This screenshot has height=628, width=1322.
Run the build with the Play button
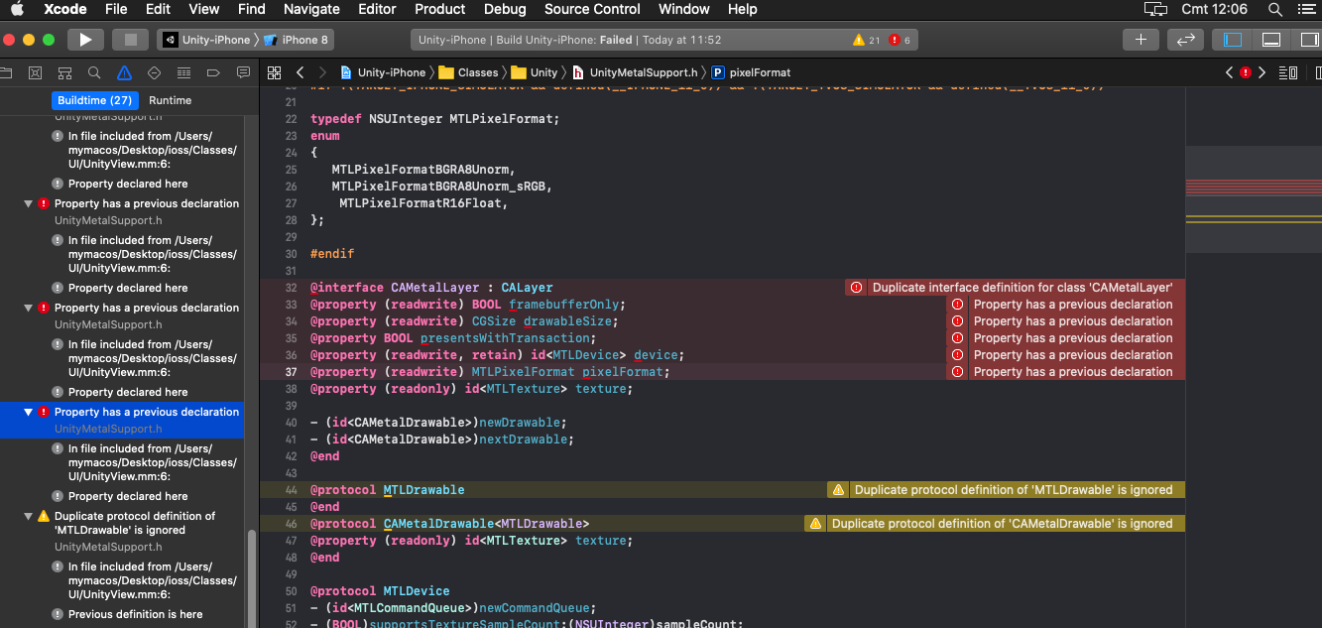tap(85, 40)
